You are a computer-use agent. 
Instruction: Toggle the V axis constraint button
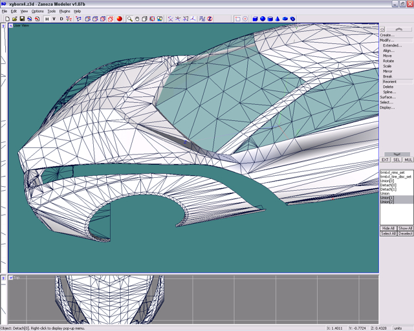pyautogui.click(x=54, y=19)
